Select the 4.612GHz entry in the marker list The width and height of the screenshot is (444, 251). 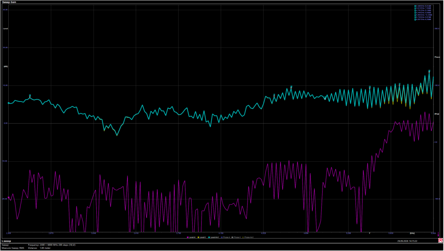(x=423, y=8)
